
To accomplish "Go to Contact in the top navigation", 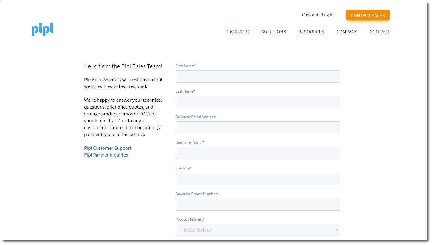I will point(379,32).
